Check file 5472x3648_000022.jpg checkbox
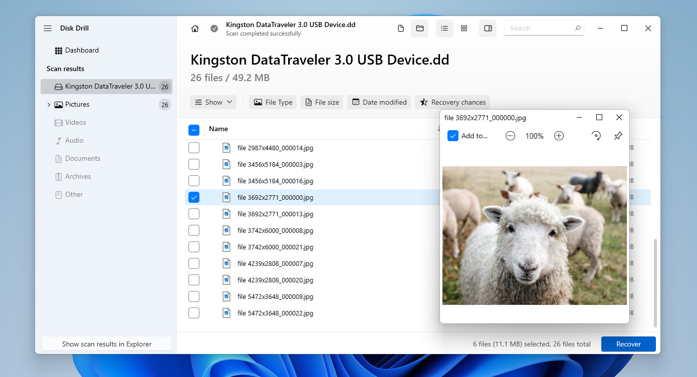This screenshot has width=697, height=377. (x=194, y=313)
